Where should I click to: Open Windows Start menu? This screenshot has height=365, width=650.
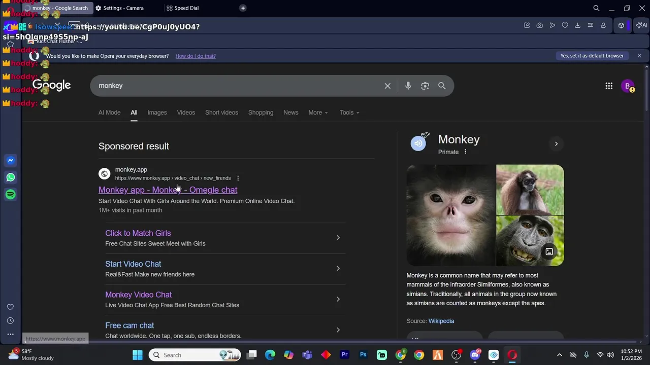click(x=138, y=355)
